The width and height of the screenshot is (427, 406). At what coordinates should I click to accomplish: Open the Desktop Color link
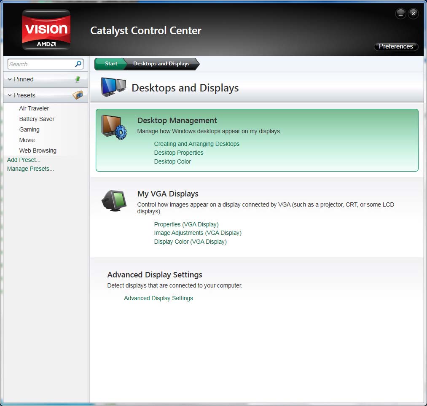pyautogui.click(x=172, y=161)
